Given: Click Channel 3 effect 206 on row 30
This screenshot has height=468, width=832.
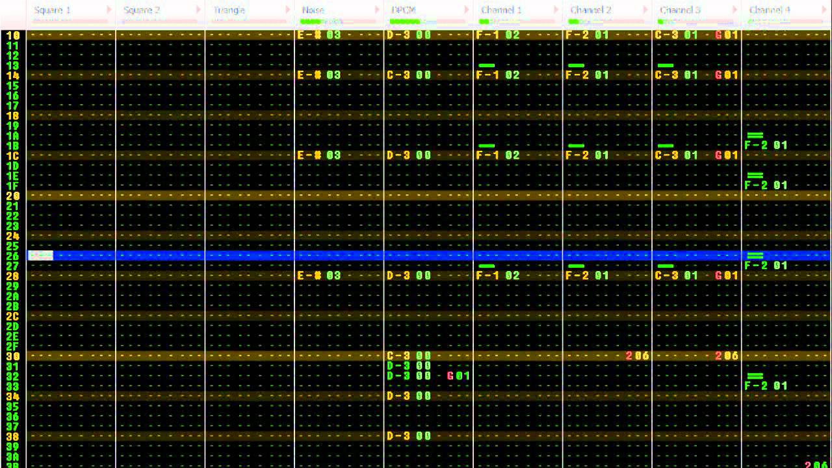Looking at the screenshot, I should (x=727, y=356).
